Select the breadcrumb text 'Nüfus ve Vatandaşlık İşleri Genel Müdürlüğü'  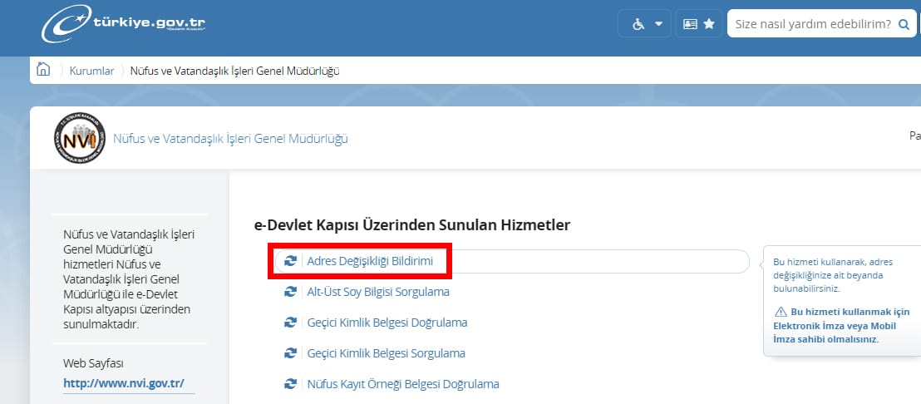[235, 71]
